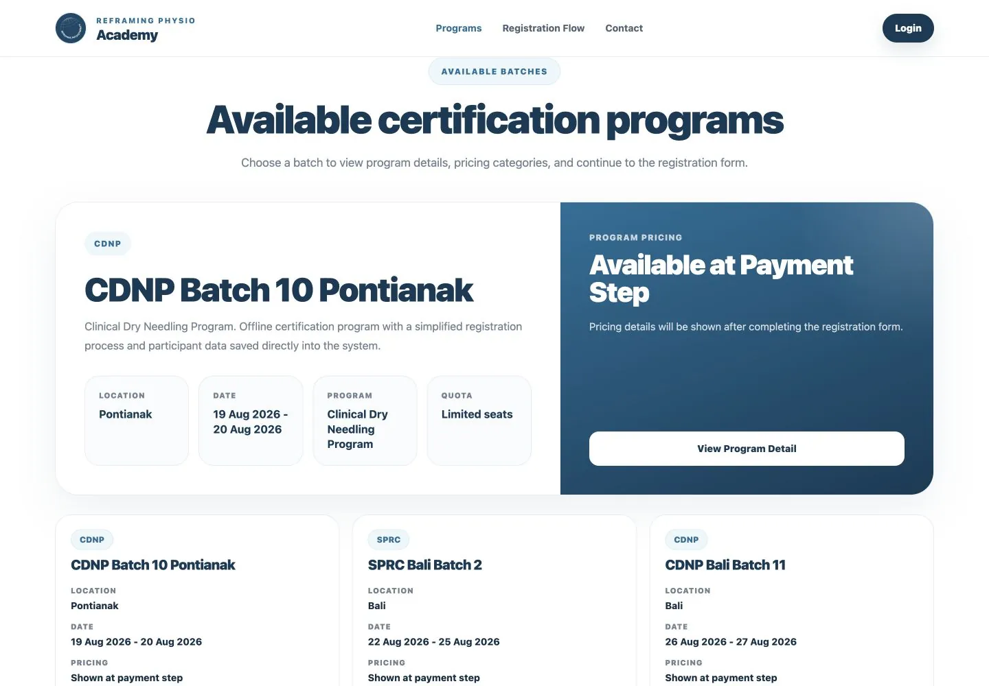This screenshot has height=686, width=989.
Task: Click 'Shown at payment step' in SPRC Bali Batch 2 card
Action: [424, 678]
